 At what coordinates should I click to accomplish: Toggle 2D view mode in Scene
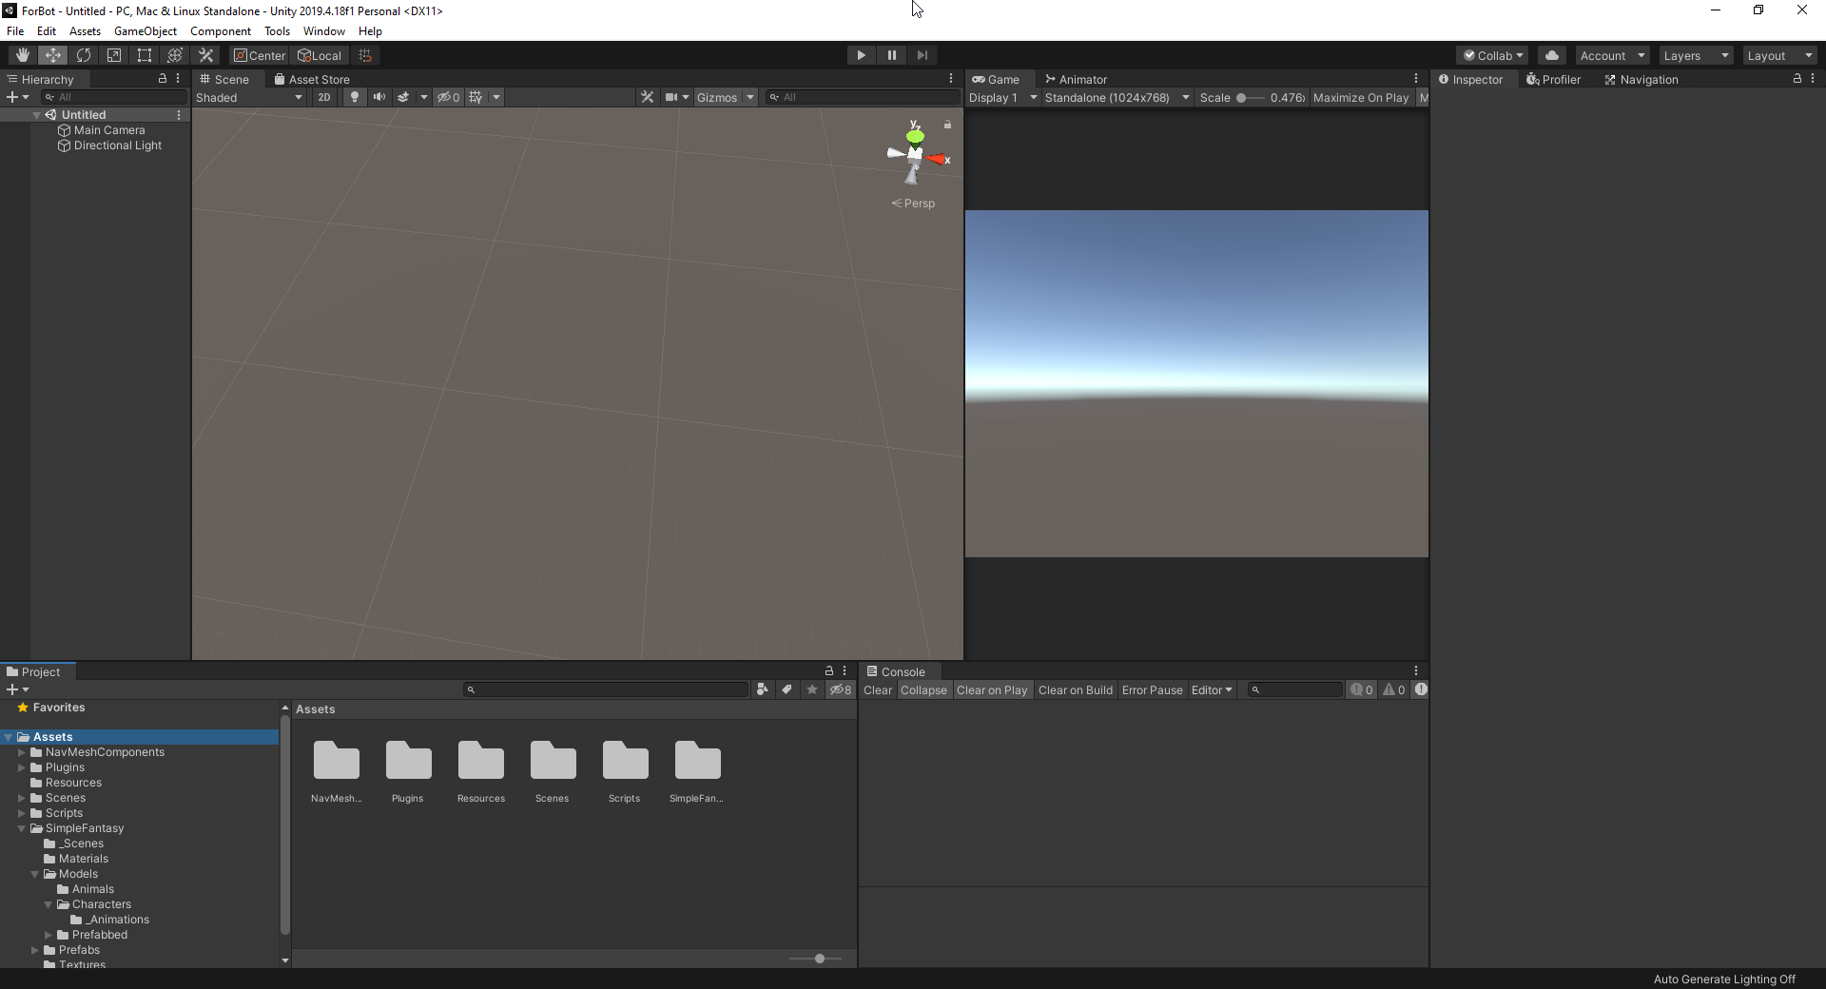pos(324,97)
